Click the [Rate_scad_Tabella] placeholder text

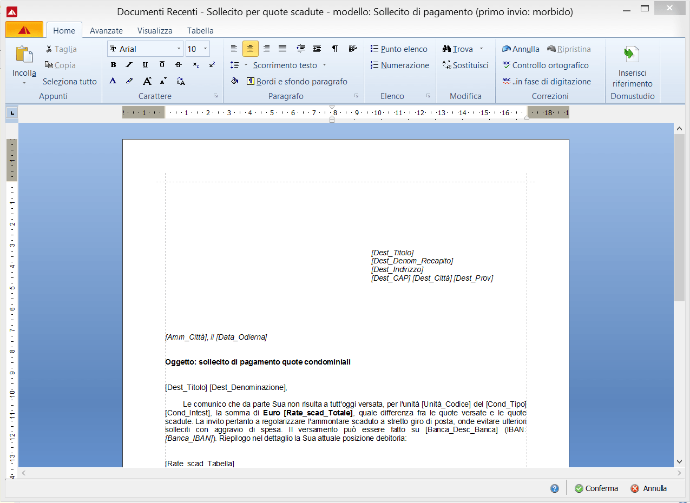pyautogui.click(x=200, y=464)
